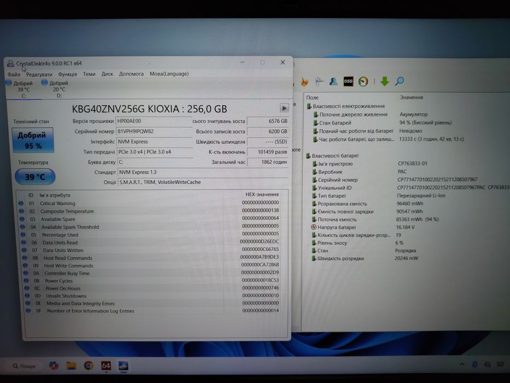
Task: Click the HEX-значення column header
Action: (x=262, y=194)
